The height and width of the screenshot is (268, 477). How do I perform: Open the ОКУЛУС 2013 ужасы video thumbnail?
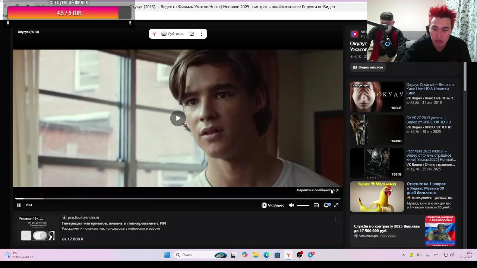coord(377,130)
